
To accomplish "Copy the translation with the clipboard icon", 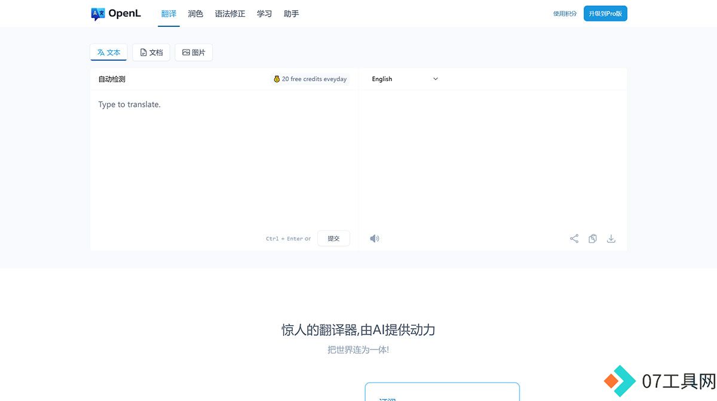I will 593,239.
